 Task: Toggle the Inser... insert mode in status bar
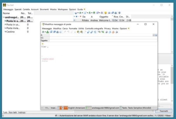pos(54,108)
